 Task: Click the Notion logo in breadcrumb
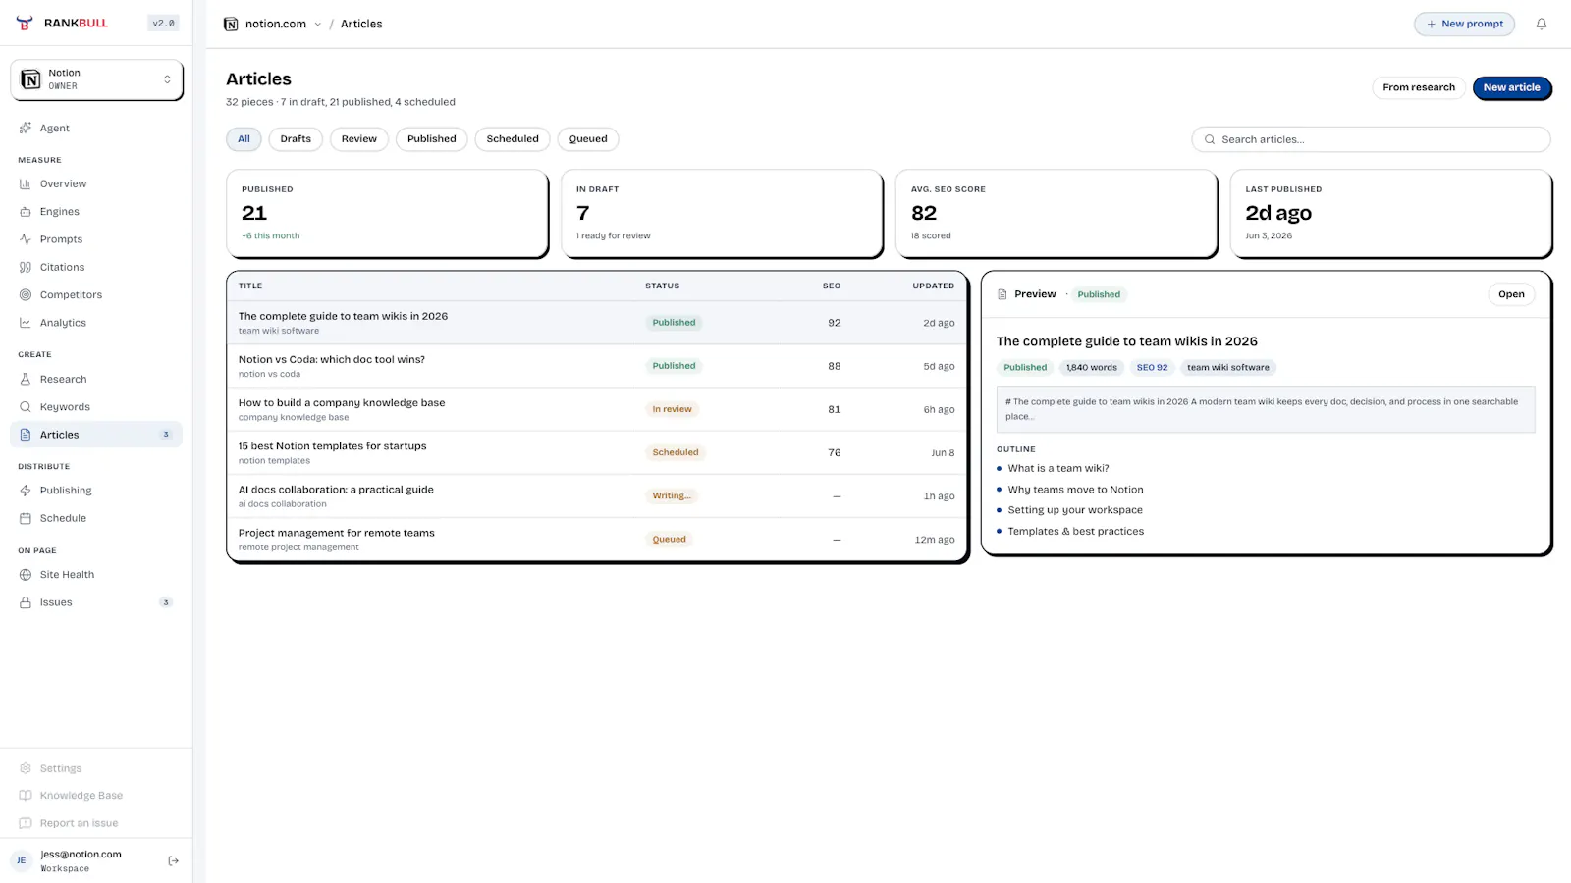[231, 24]
